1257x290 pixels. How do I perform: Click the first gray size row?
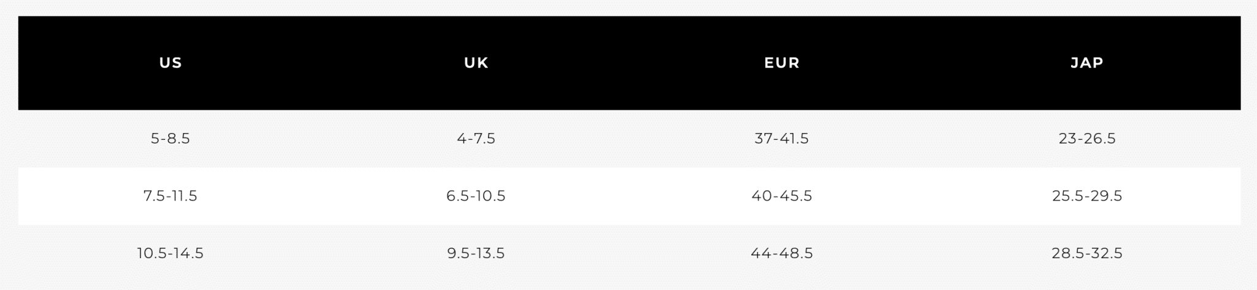click(x=629, y=139)
